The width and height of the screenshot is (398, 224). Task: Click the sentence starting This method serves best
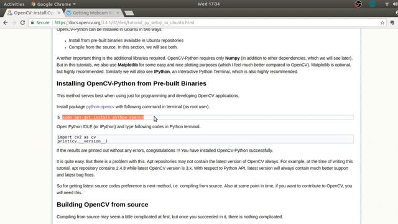(x=148, y=96)
